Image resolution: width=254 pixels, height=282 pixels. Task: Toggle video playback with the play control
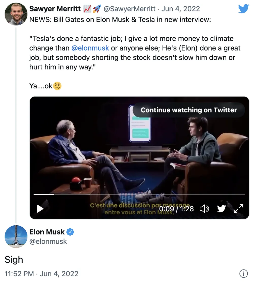coord(40,209)
